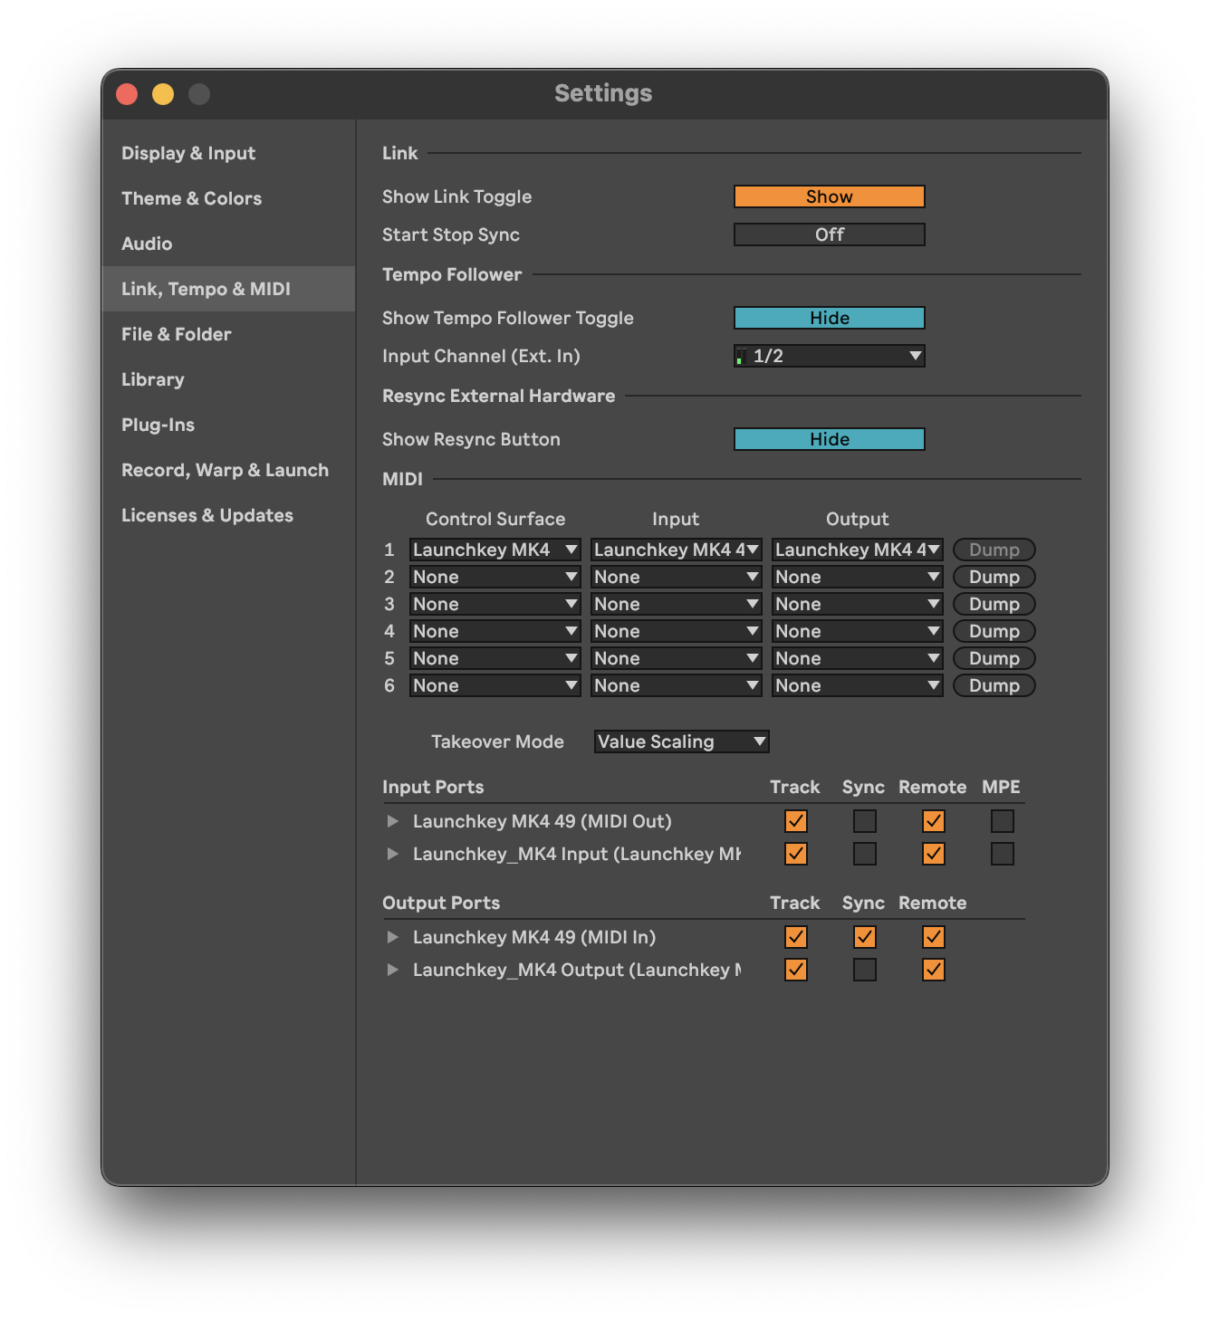Open Output dropdown in row 2
1210x1320 pixels.
858,577
